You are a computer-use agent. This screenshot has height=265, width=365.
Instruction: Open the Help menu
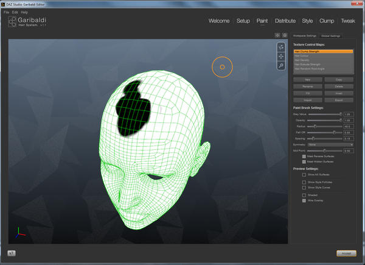(x=24, y=12)
